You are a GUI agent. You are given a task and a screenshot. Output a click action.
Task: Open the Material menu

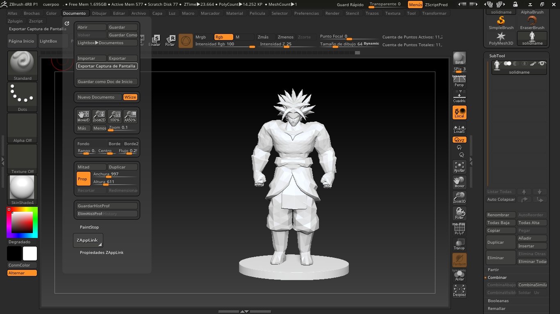(234, 13)
